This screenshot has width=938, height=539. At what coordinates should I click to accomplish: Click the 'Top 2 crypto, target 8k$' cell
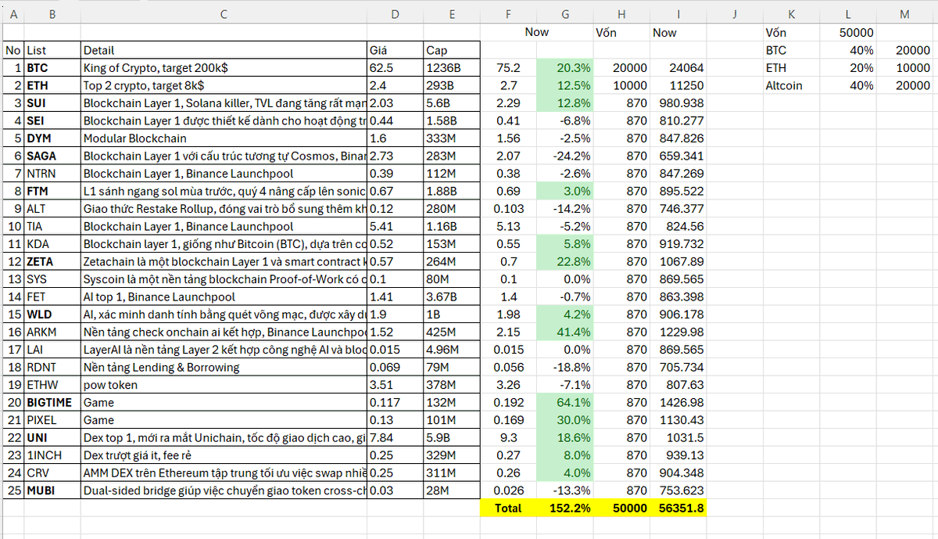(224, 85)
